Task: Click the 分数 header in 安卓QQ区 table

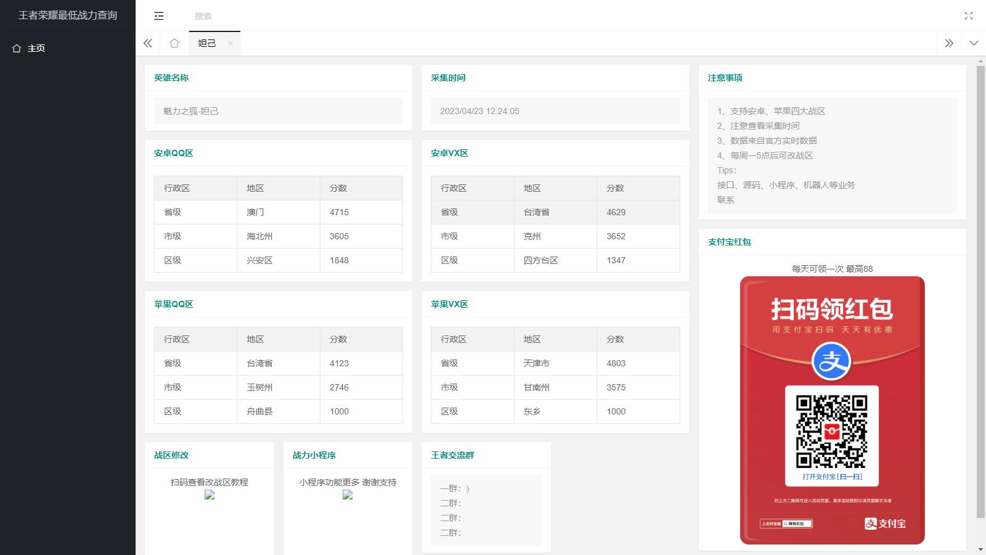Action: pos(338,188)
